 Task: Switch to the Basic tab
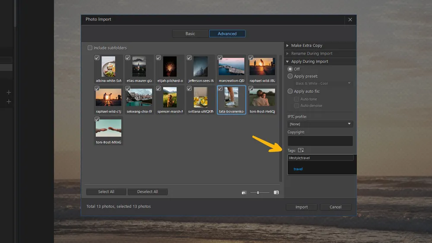[190, 34]
